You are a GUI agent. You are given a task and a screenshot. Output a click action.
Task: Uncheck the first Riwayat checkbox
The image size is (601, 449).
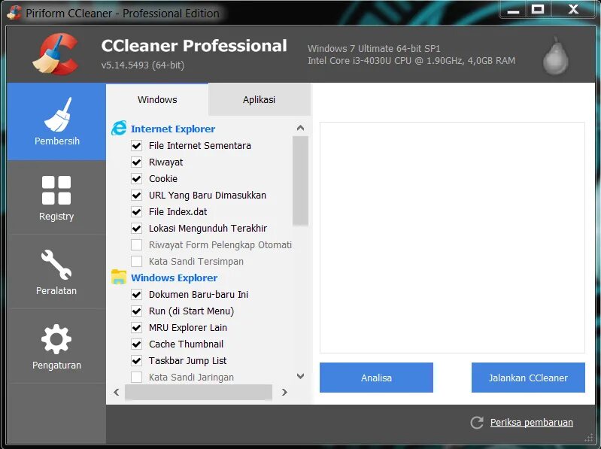point(136,162)
